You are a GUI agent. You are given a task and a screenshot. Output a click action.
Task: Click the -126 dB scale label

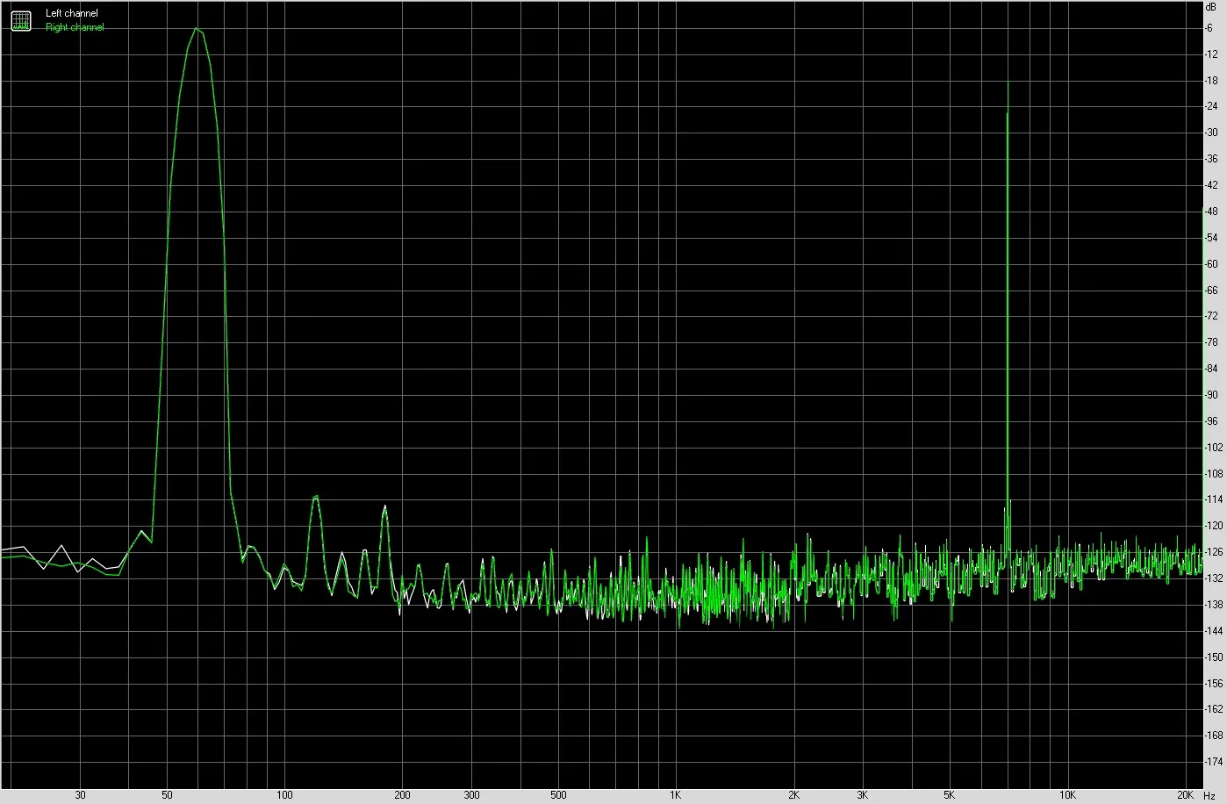[x=1214, y=552]
